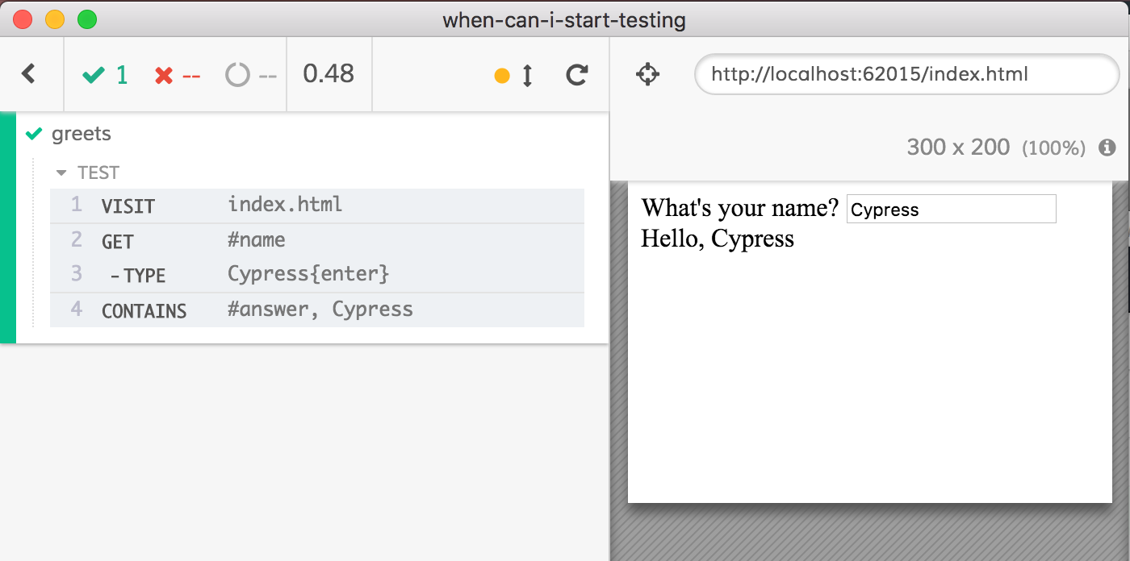This screenshot has height=561, width=1130.
Task: Select the GET #name command
Action: [x=317, y=240]
